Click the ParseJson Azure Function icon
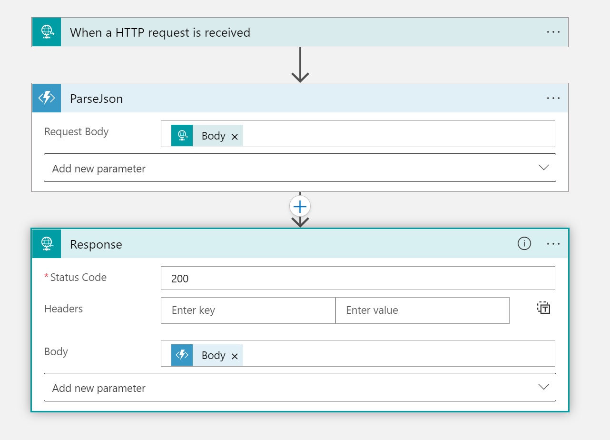This screenshot has width=610, height=440. click(47, 99)
